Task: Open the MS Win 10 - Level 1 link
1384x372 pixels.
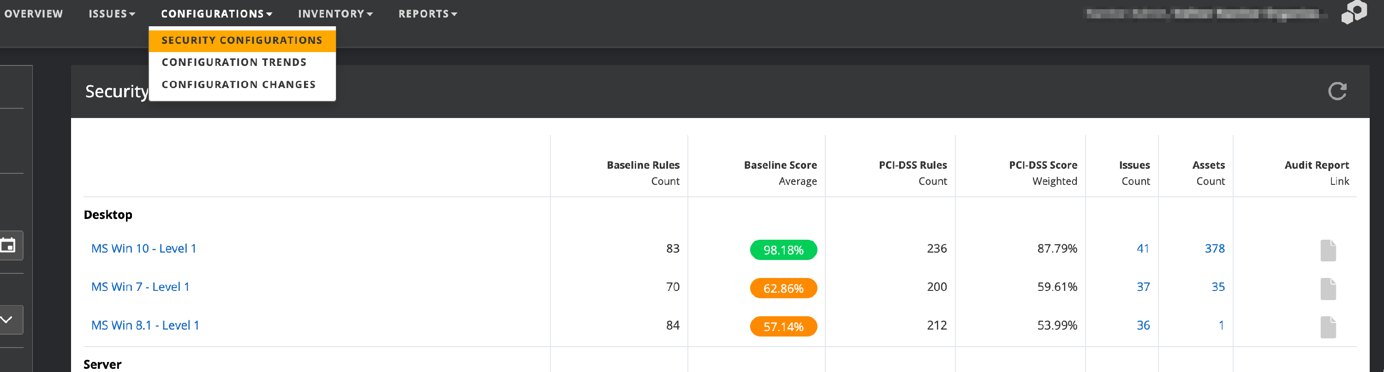Action: click(x=143, y=248)
